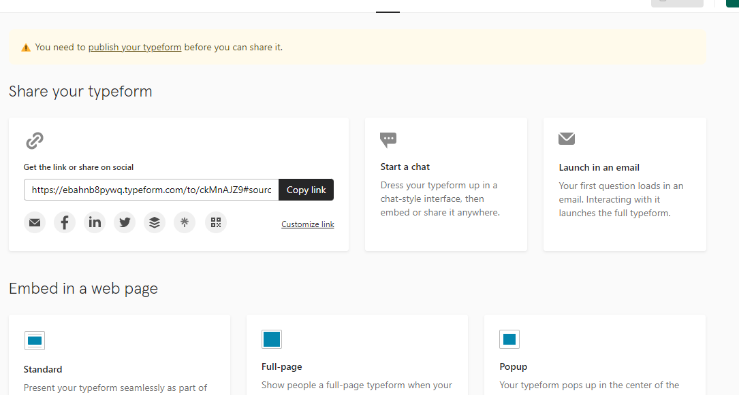Select the Buffer share icon
This screenshot has width=739, height=395.
(155, 222)
